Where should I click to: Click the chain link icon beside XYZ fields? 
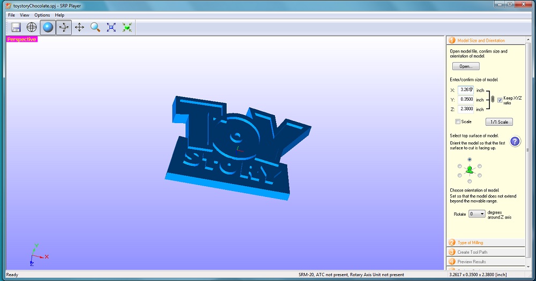(x=493, y=100)
